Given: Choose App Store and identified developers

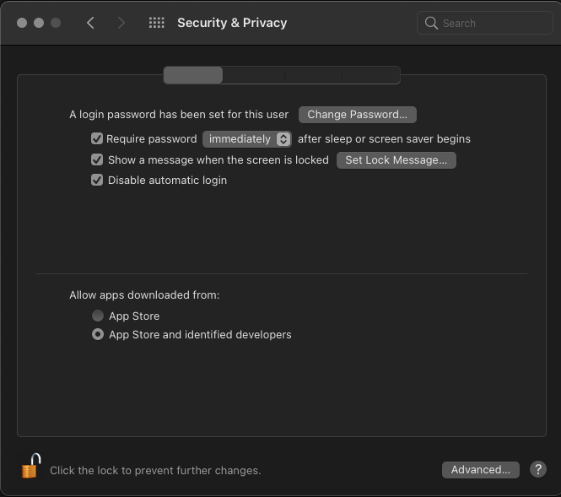Looking at the screenshot, I should pyautogui.click(x=98, y=334).
